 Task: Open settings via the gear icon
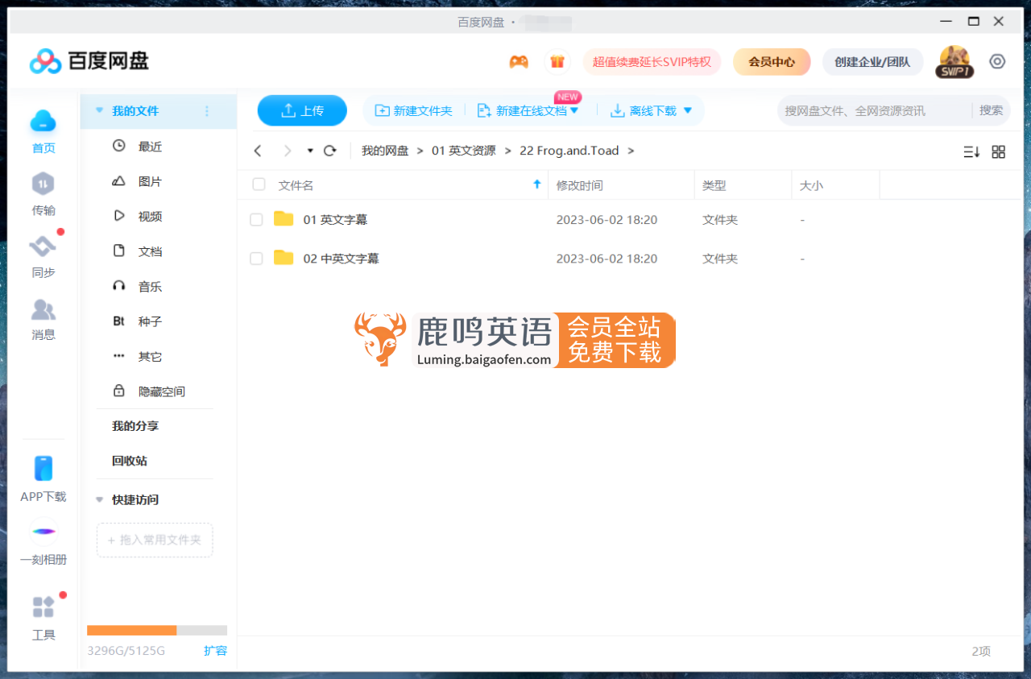point(997,60)
